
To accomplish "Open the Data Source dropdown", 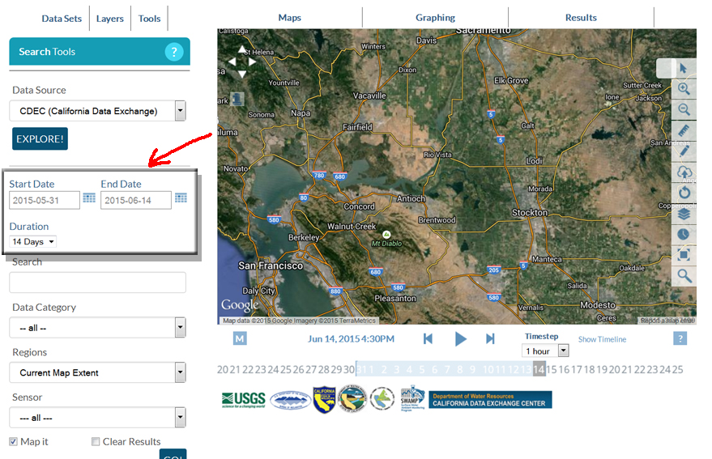I will 98,111.
